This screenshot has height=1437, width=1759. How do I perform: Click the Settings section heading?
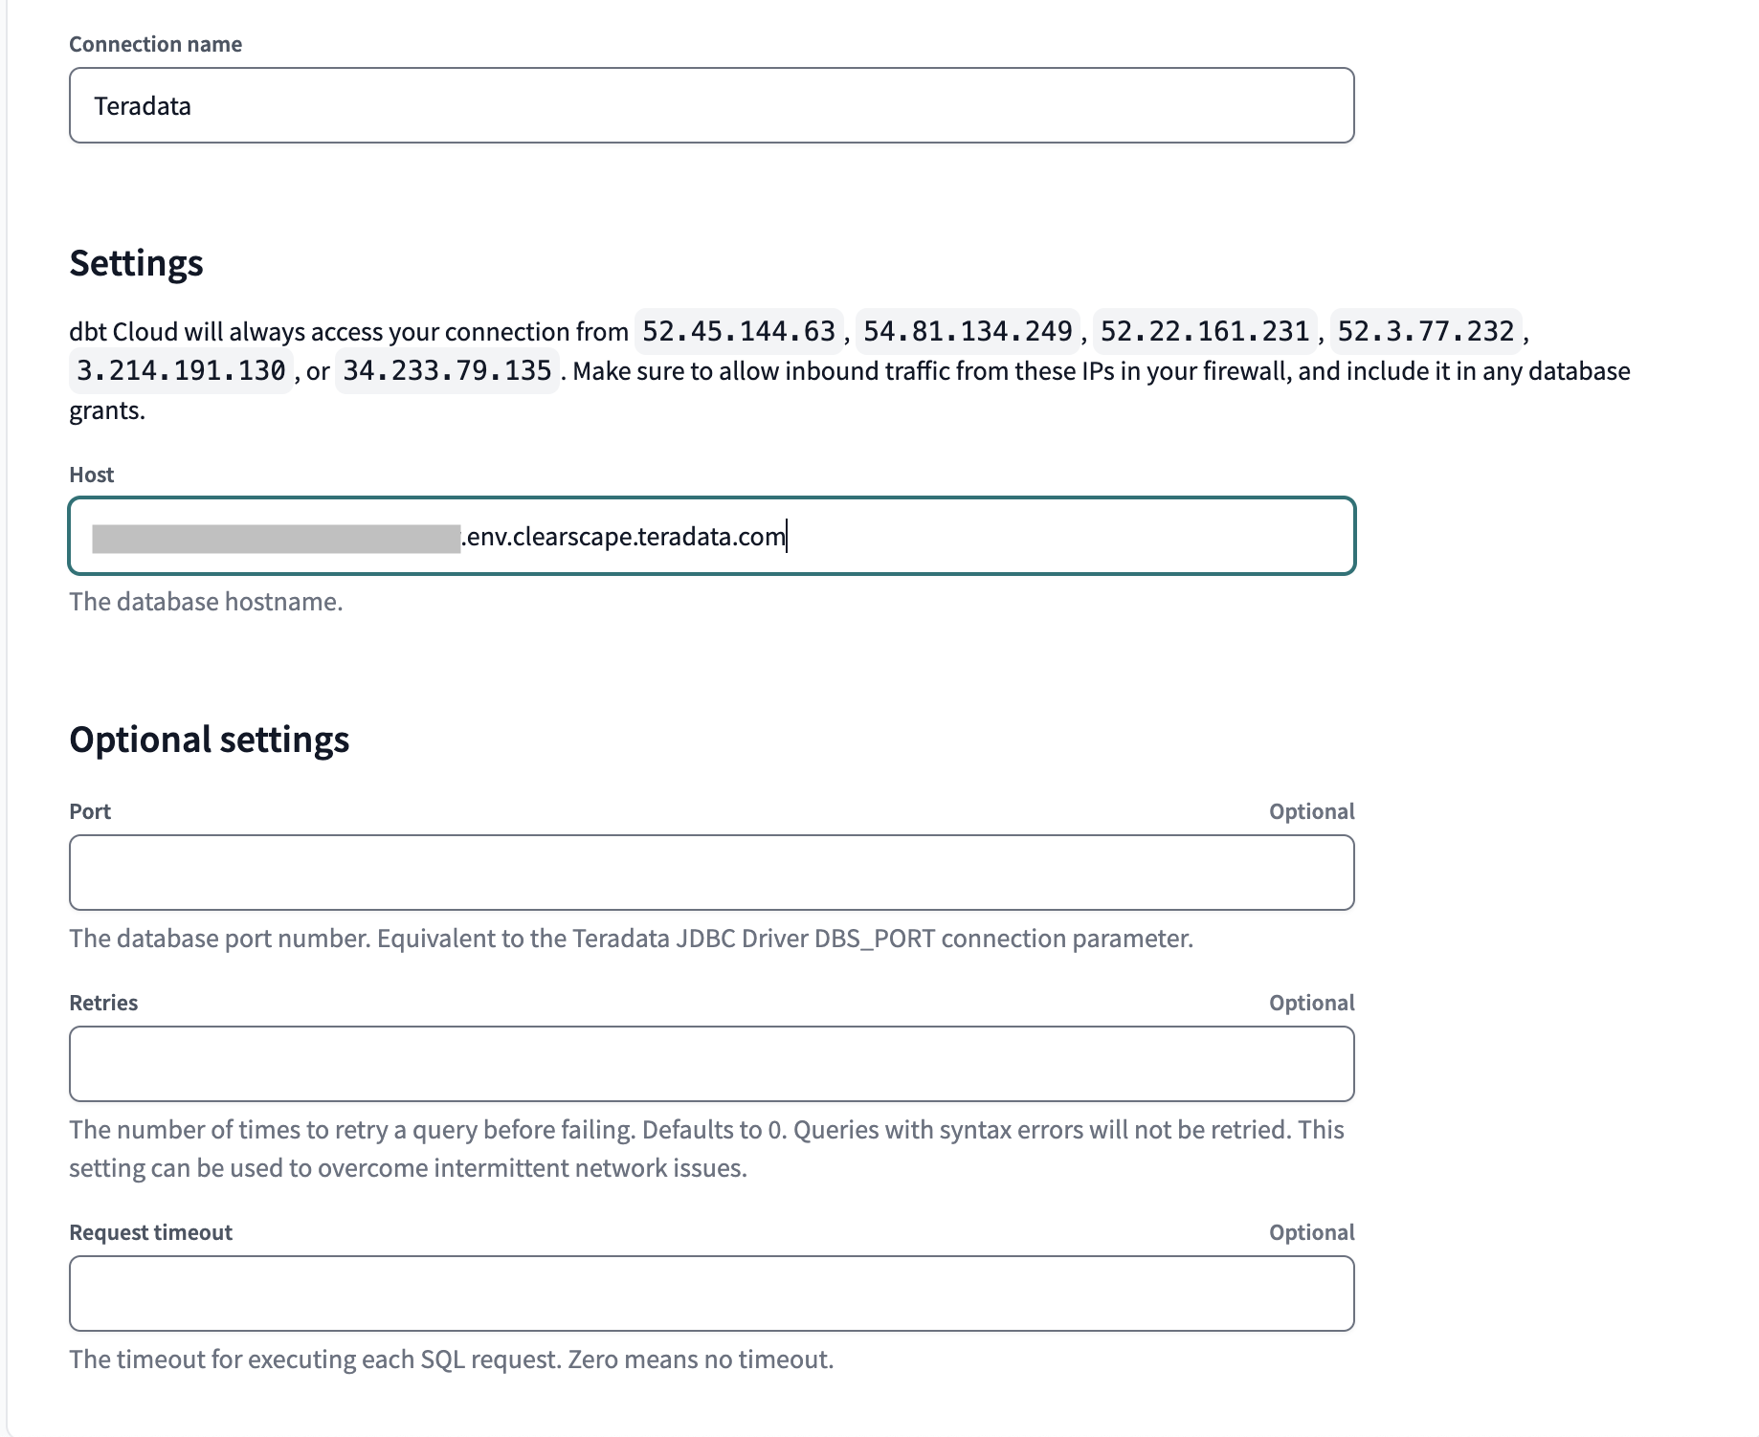136,262
